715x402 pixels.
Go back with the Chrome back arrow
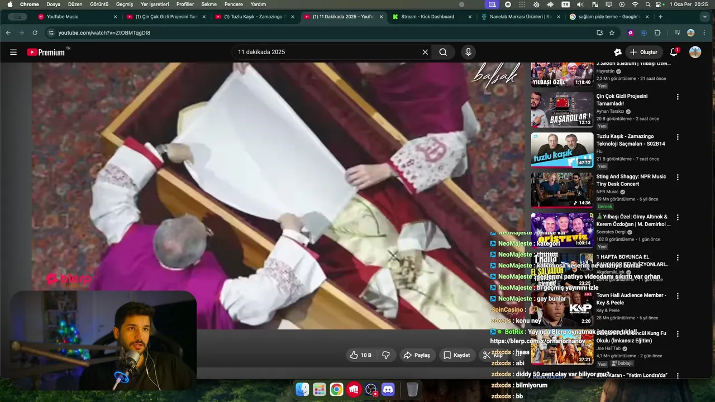pos(8,33)
